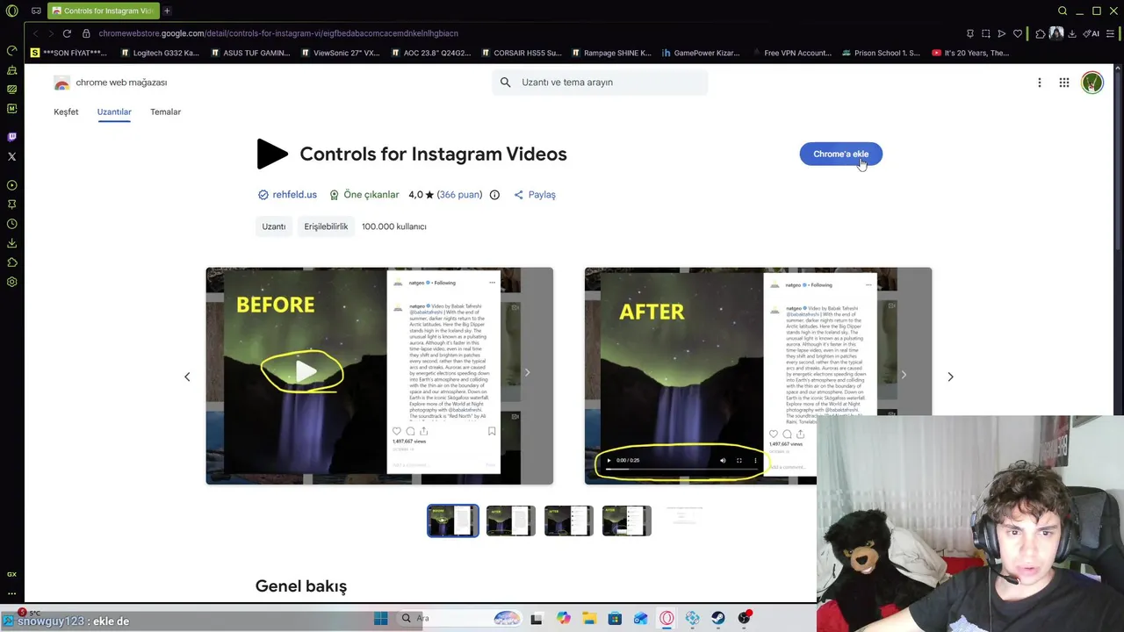The width and height of the screenshot is (1124, 632).
Task: Go to next screenshot with right arrow
Action: click(x=950, y=377)
